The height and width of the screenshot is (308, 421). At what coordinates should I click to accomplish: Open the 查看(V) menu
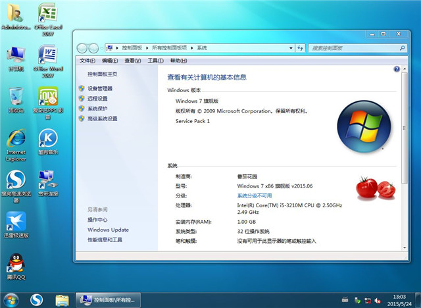point(133,61)
